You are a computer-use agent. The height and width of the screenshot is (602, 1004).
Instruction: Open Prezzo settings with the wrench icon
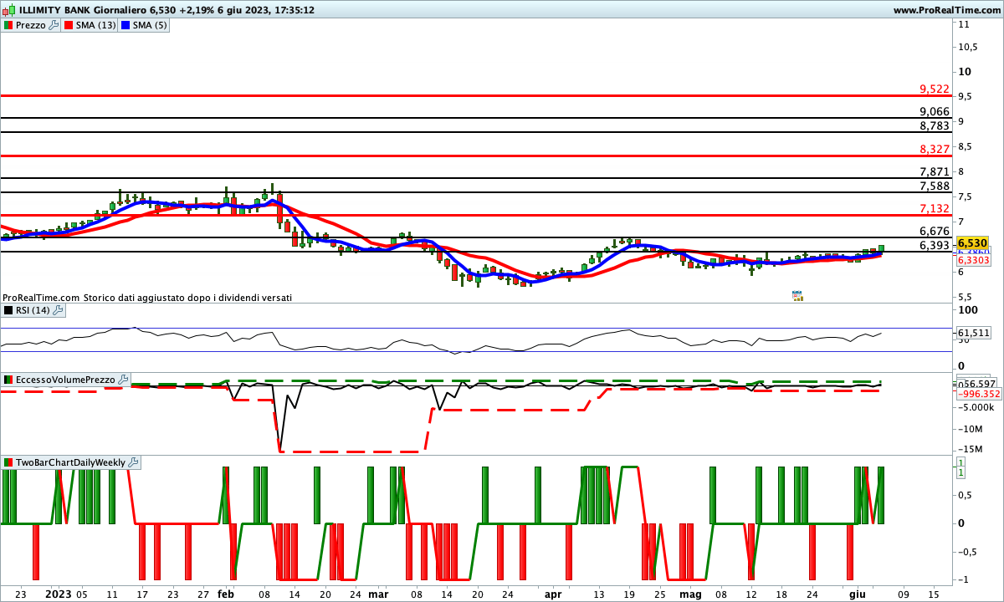(54, 25)
